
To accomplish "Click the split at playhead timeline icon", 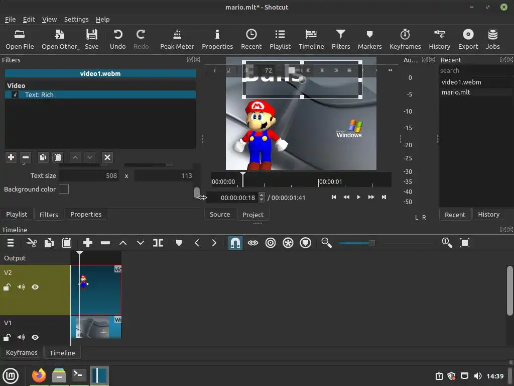I will pyautogui.click(x=158, y=243).
